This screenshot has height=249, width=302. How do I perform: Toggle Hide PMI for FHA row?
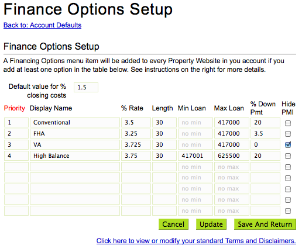point(288,134)
